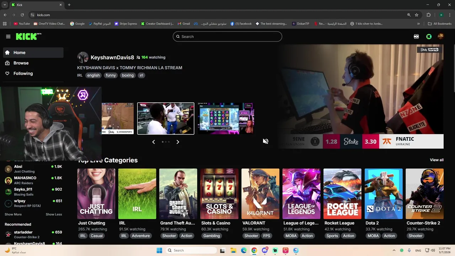Show previous featured stream
The image size is (455, 256).
click(154, 142)
